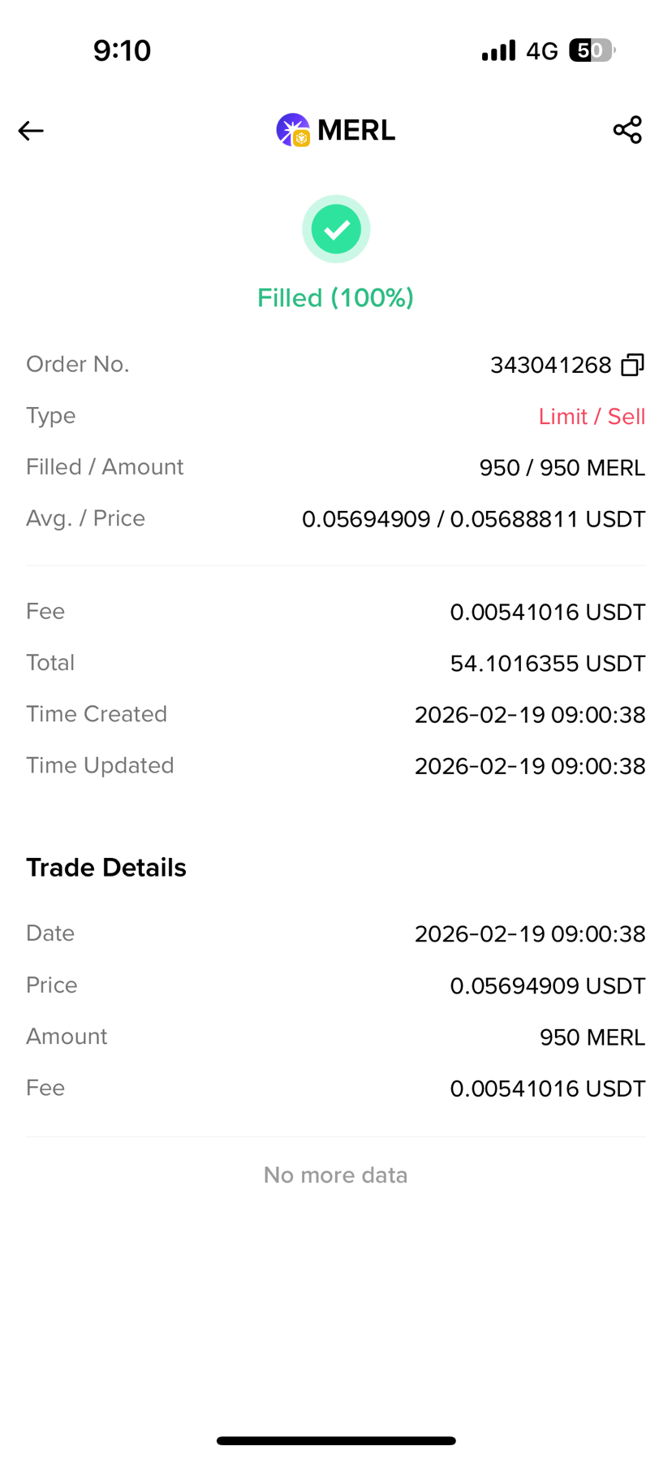This screenshot has height=1459, width=672.
Task: Tap the Total 54.1016355 USDT value
Action: (548, 664)
